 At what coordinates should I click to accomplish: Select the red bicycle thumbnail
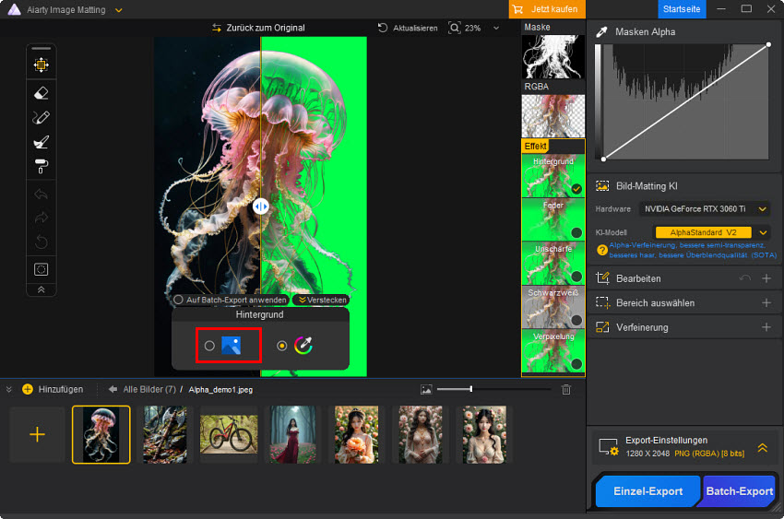point(229,434)
